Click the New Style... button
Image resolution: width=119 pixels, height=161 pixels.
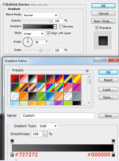pyautogui.click(x=103, y=21)
